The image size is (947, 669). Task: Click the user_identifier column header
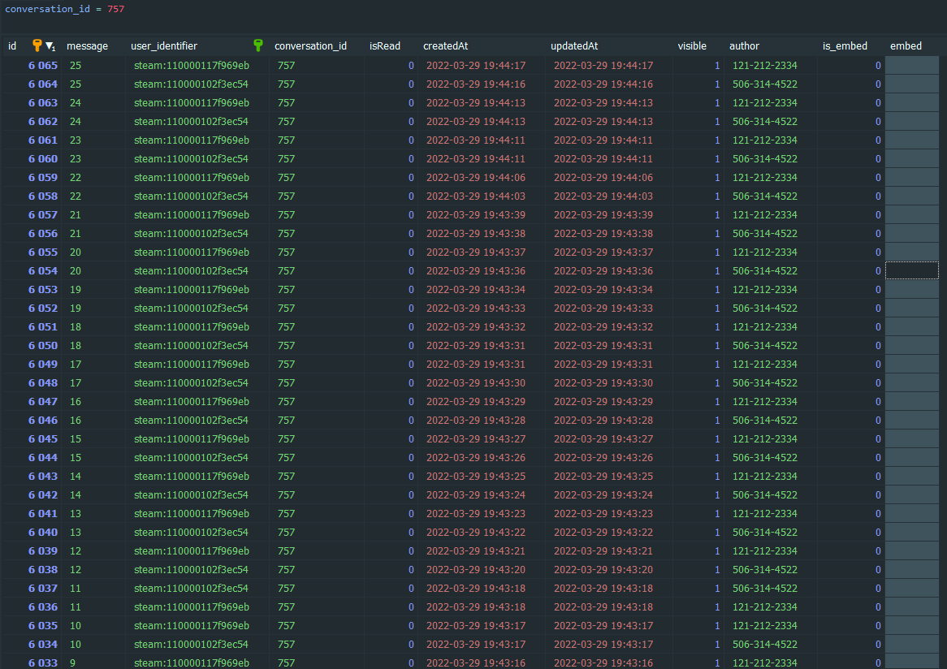point(165,45)
